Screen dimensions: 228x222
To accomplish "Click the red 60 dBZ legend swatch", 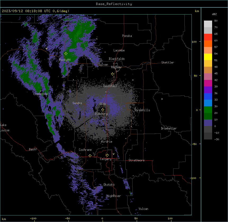I will [x=208, y=37].
